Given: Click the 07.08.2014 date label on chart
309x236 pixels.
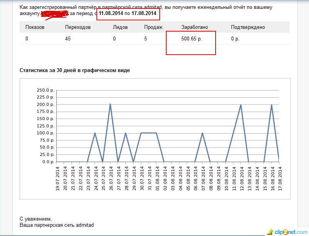Looking at the screenshot, I should (x=203, y=179).
